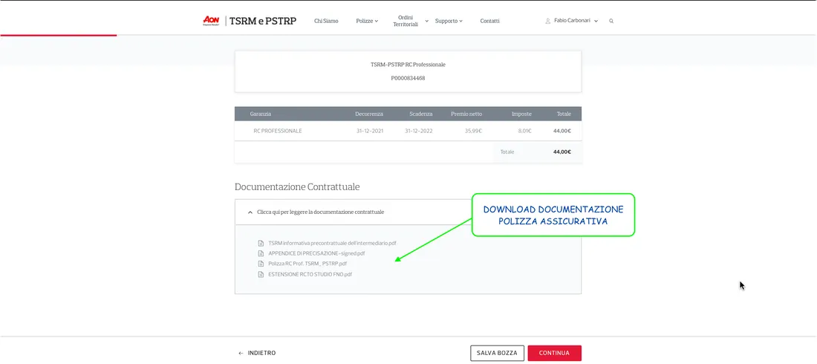Image resolution: width=817 pixels, height=364 pixels.
Task: Click the SALVA BOZZA button
Action: [x=497, y=353]
